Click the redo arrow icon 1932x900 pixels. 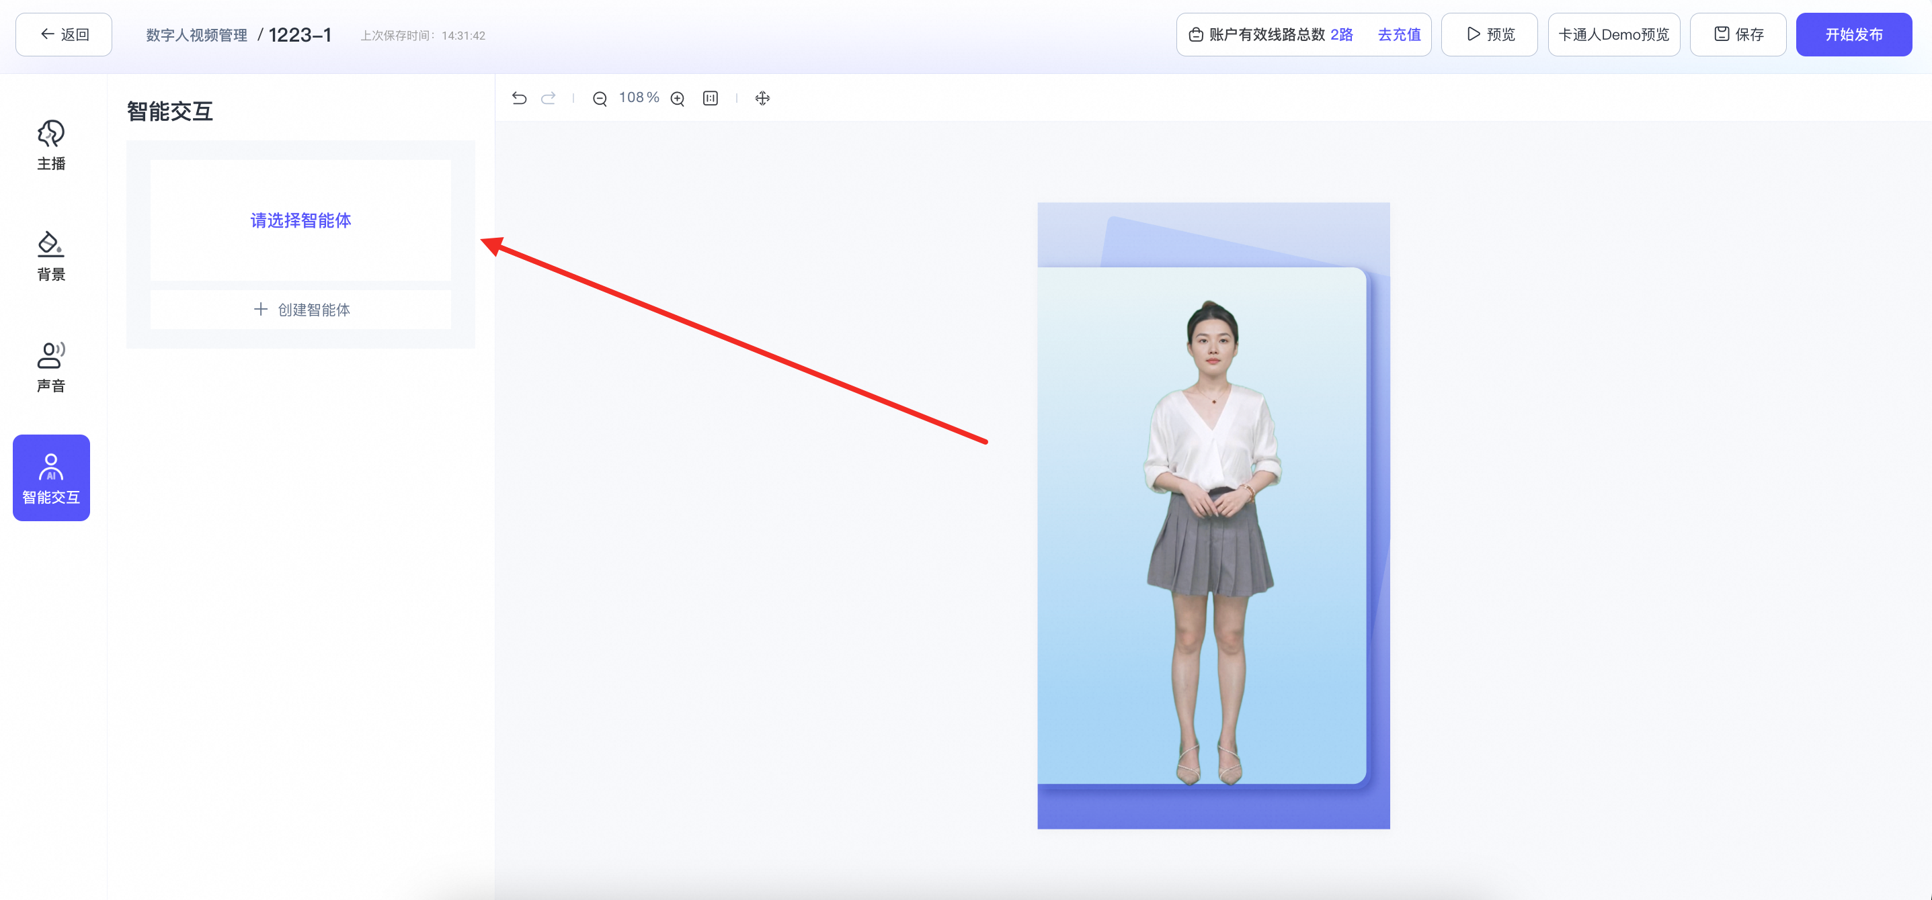[x=549, y=98]
